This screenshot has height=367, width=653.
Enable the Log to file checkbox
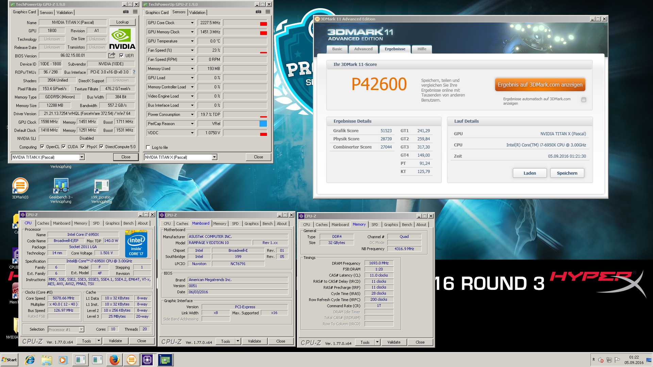(148, 147)
